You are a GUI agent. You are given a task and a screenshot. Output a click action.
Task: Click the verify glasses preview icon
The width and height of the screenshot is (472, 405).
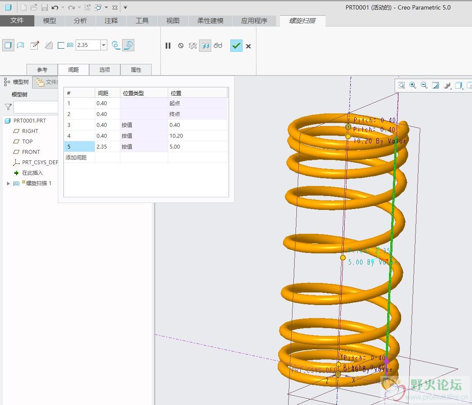(x=218, y=46)
